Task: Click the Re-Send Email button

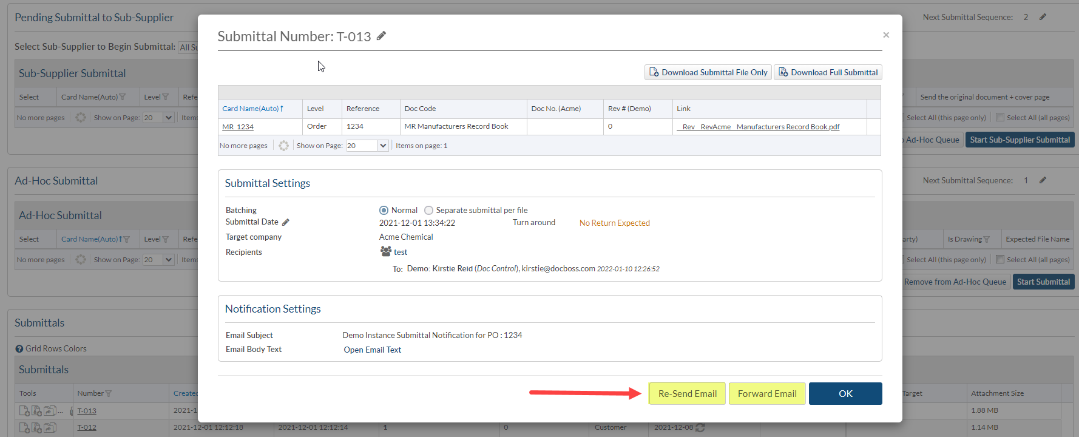Action: (x=687, y=393)
